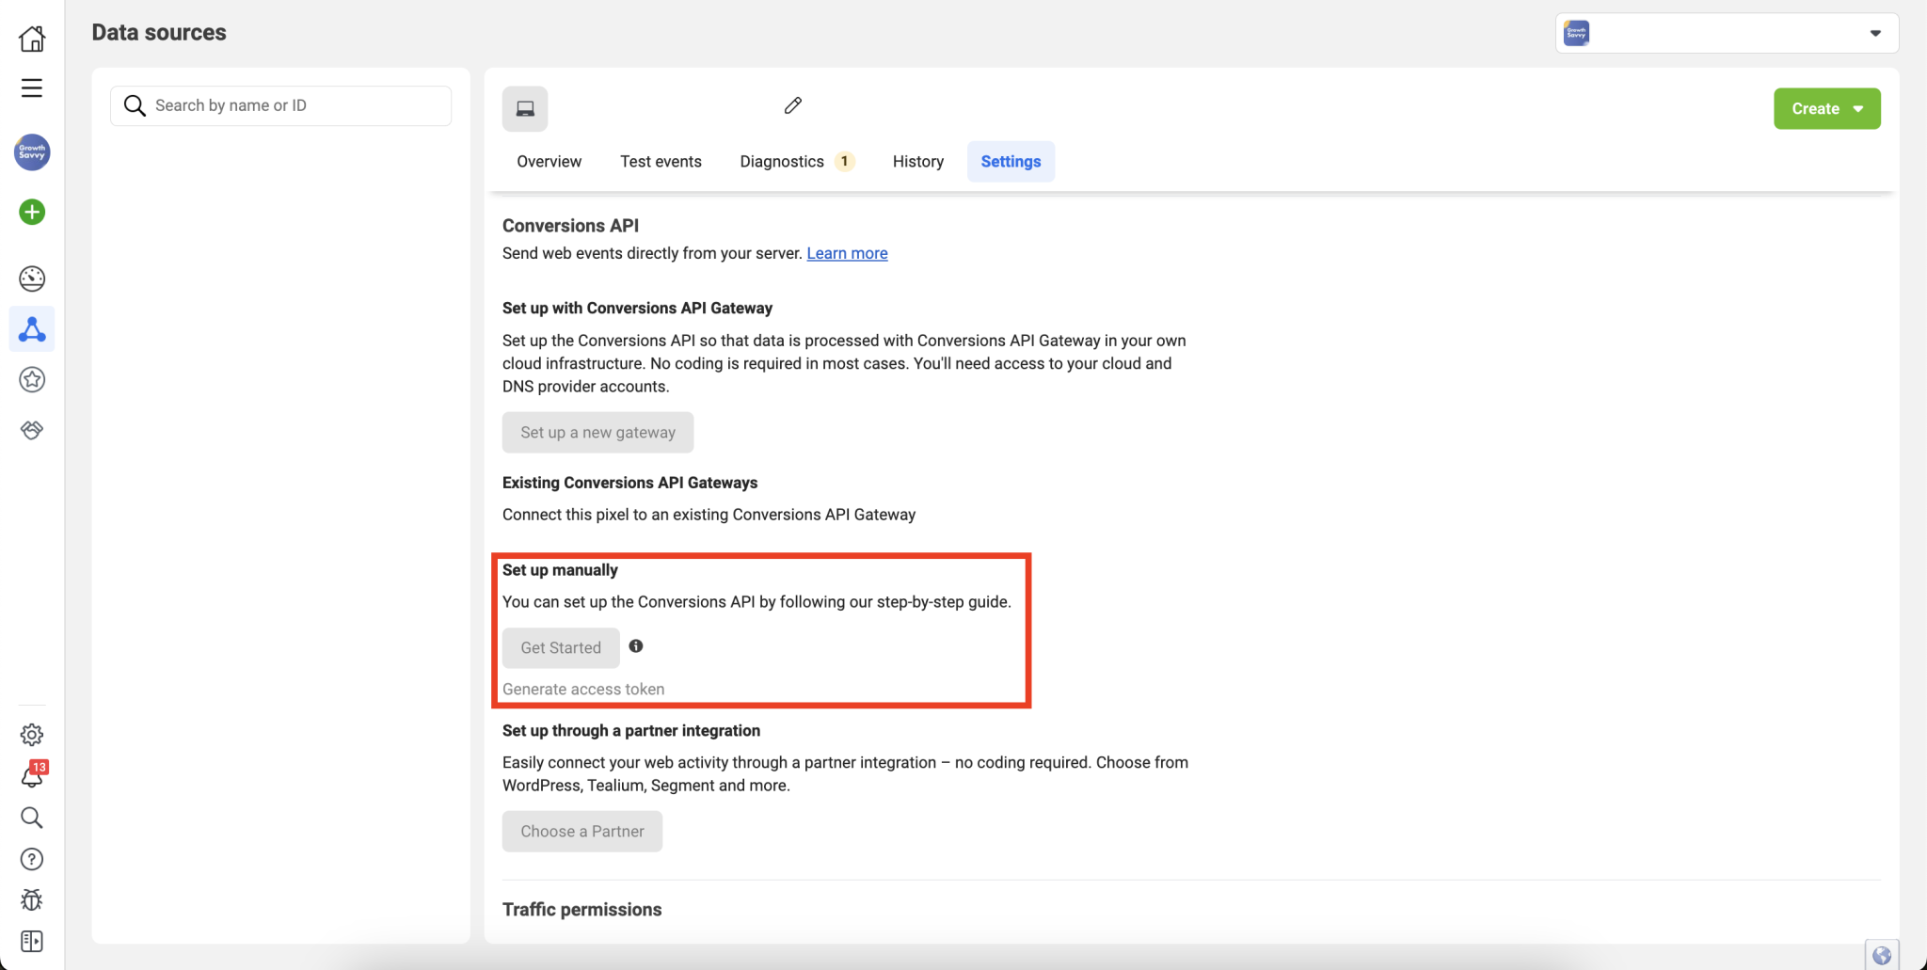
Task: Open the Home icon in the sidebar
Action: (x=32, y=38)
